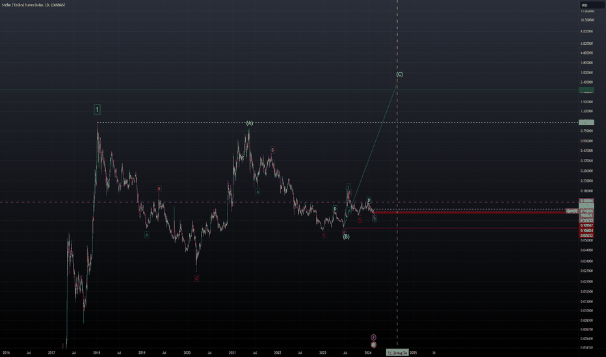Click the upper purple event icon above the time axis
Viewport: 606px width, 357px height.
[x=373, y=338]
